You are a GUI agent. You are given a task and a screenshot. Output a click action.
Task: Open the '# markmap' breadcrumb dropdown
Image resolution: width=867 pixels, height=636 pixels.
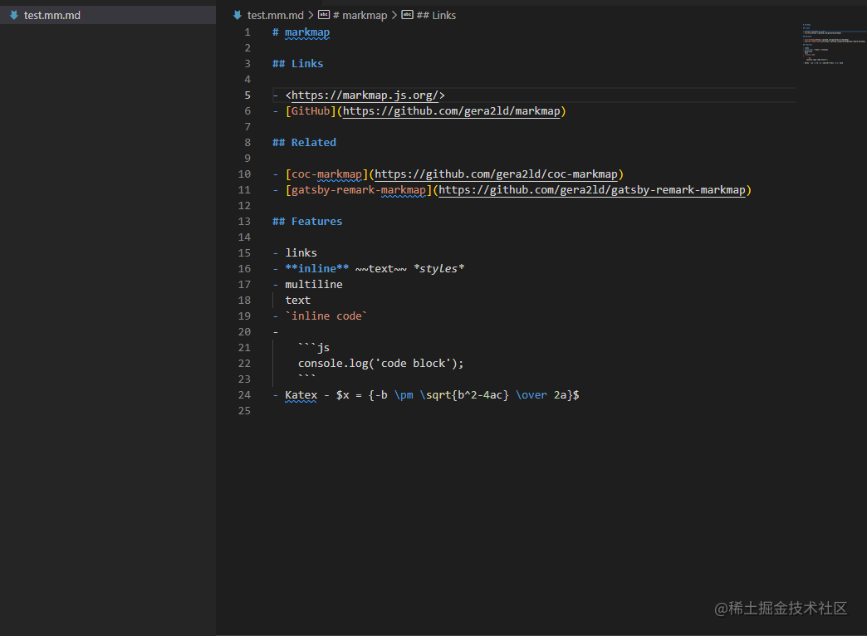click(359, 15)
